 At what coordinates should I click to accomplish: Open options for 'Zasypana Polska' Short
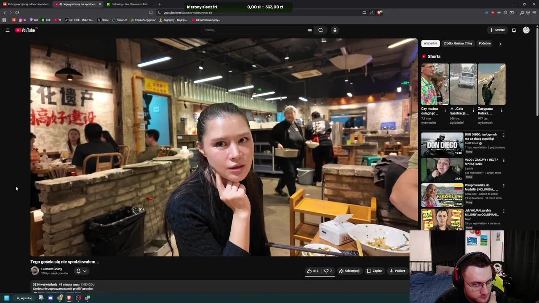click(502, 110)
